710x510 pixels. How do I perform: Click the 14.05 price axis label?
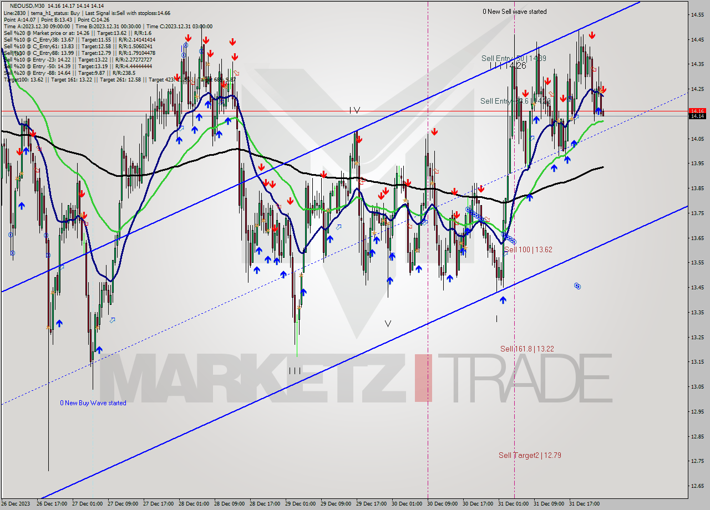pos(698,139)
